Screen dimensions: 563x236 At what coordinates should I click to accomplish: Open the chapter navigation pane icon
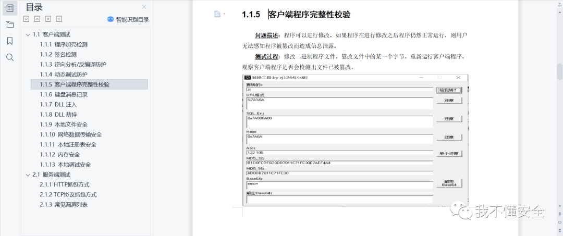(x=10, y=24)
